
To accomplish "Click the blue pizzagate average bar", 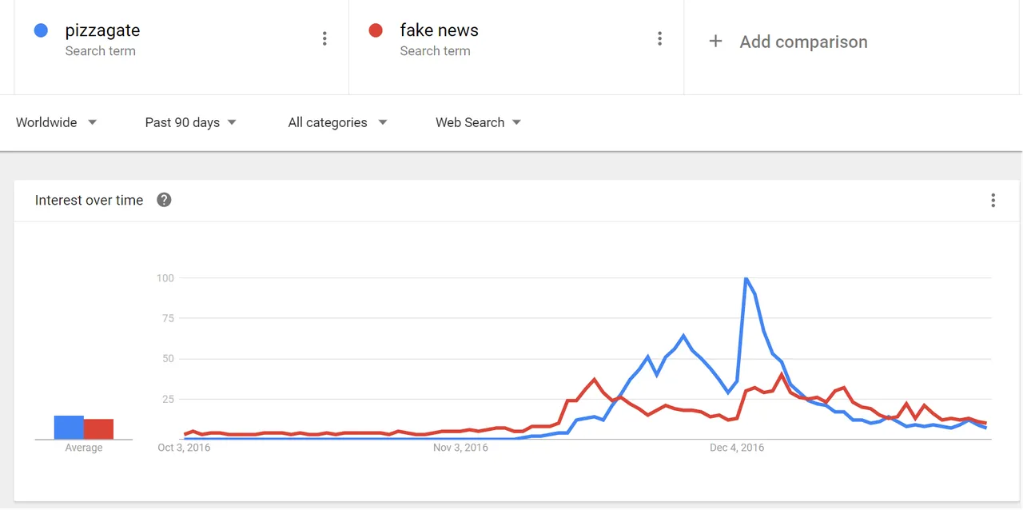I will 69,427.
